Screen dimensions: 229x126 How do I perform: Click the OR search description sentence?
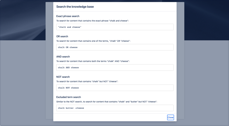(x=93, y=41)
